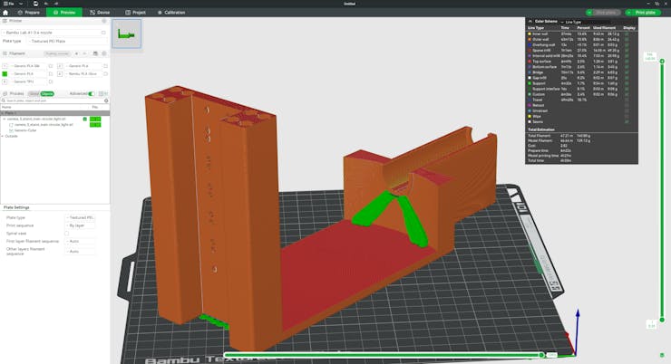The image size is (671, 364).
Task: Open filament settings gear icon
Action: point(105,53)
